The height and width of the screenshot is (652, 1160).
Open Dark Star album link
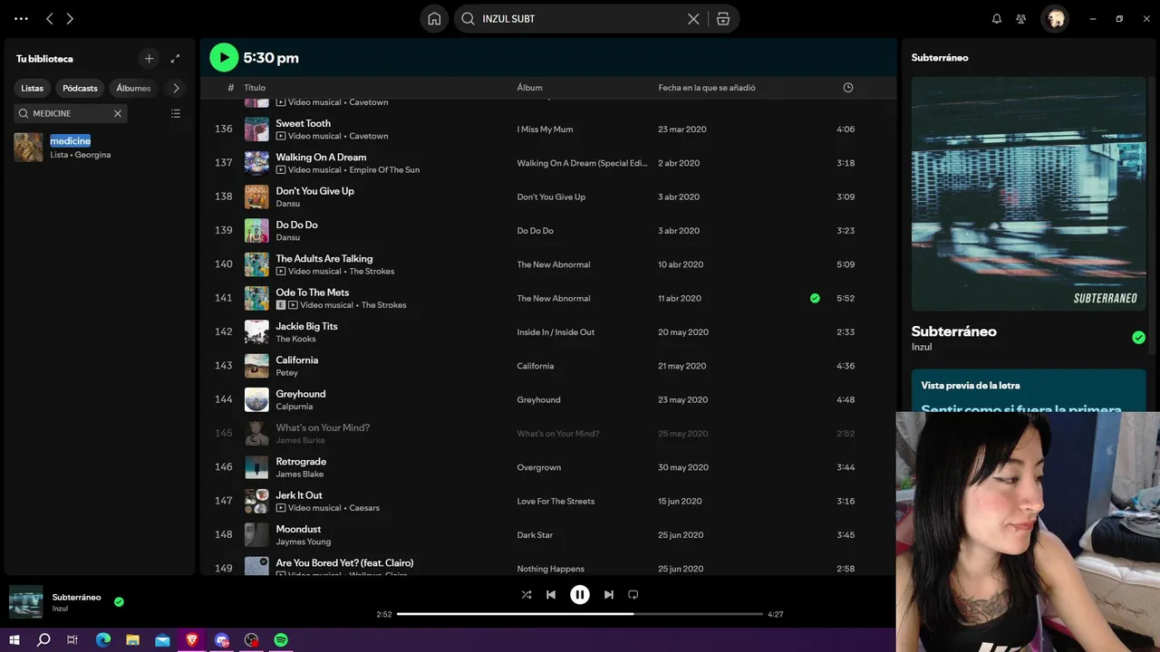point(535,535)
